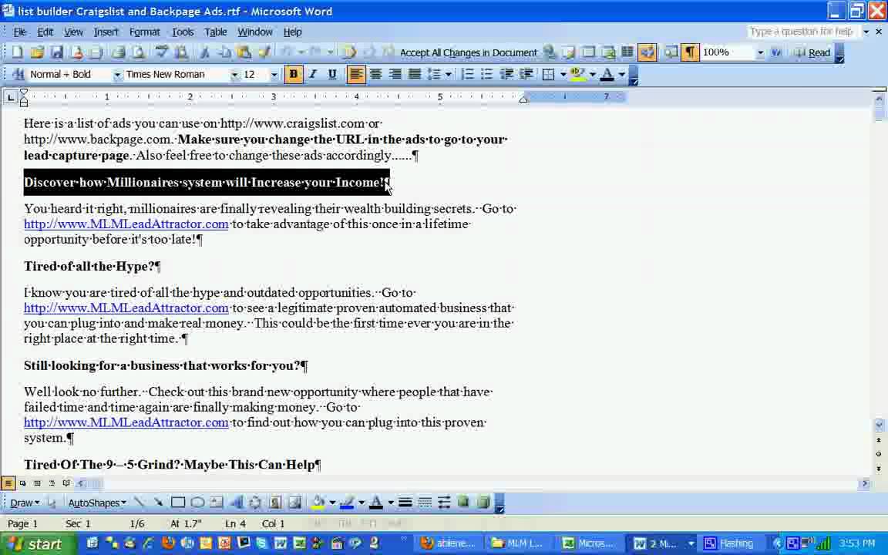This screenshot has height=555, width=888.
Task: Open the Draw menu dropdown
Action: [x=25, y=503]
